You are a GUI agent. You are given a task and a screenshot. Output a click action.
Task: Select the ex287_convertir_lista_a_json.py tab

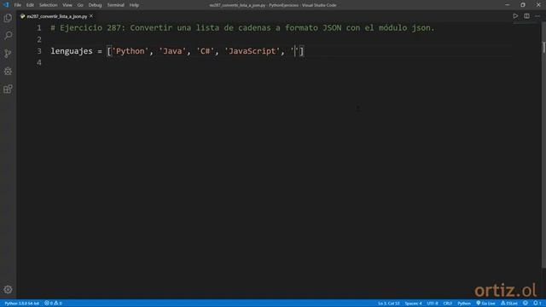pyautogui.click(x=56, y=16)
